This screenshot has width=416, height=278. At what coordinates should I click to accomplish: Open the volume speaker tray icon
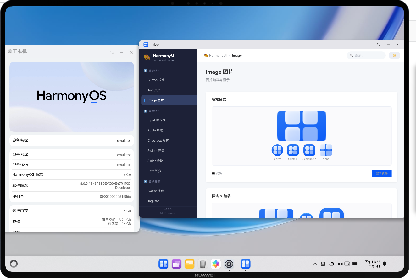click(340, 264)
